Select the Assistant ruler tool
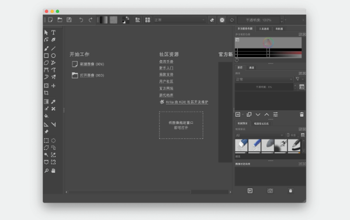Screen dimensions: 350x220 pos(46,125)
